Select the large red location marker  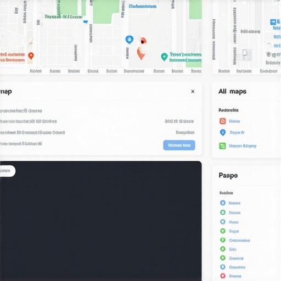(x=142, y=48)
